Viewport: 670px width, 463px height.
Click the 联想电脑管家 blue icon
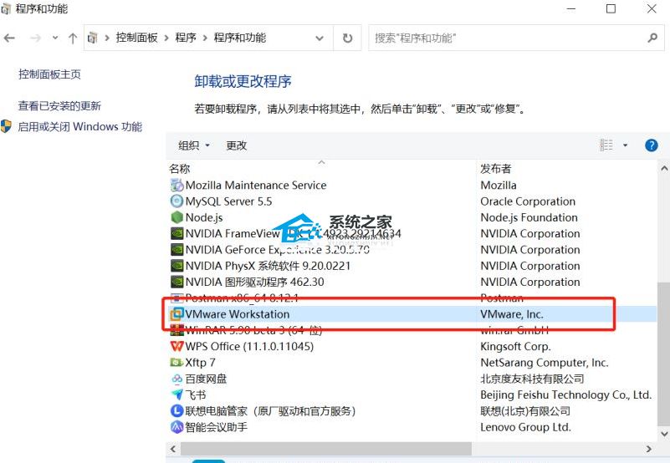click(176, 411)
